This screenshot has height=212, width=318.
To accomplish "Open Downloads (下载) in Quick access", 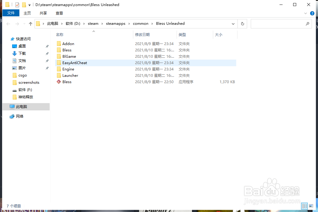I will coord(22,54).
